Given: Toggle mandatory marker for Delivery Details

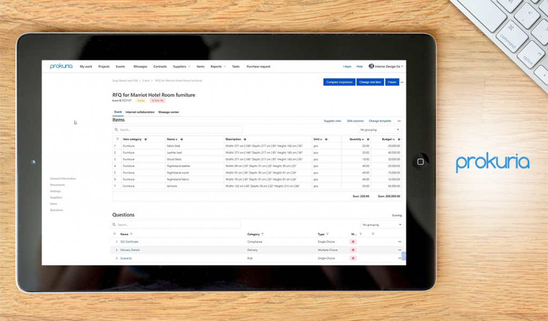Looking at the screenshot, I should pos(353,250).
